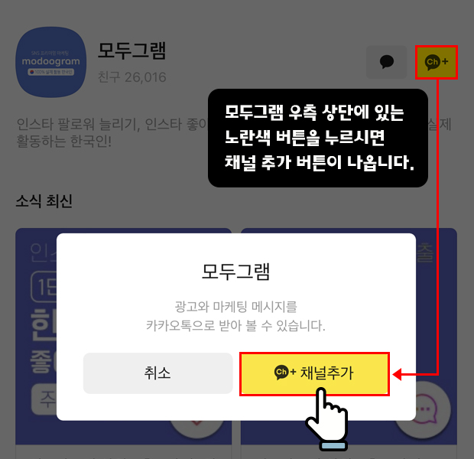Tap the 친구 26,016 friends count
The image size is (474, 459).
132,77
